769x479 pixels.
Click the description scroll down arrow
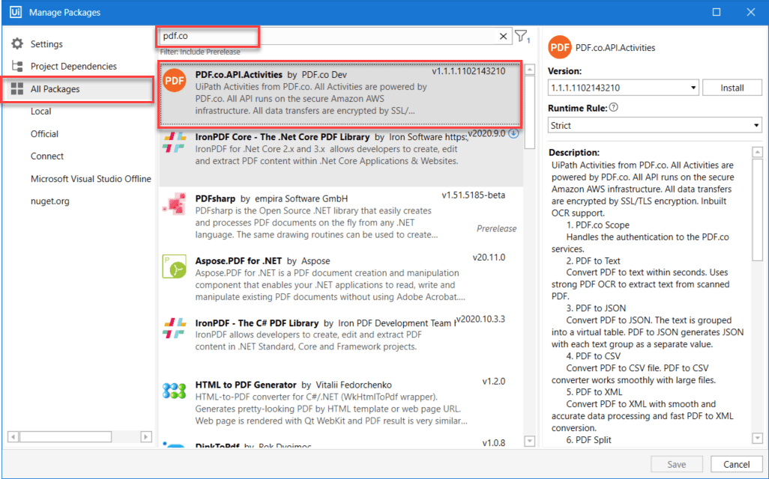point(757,438)
